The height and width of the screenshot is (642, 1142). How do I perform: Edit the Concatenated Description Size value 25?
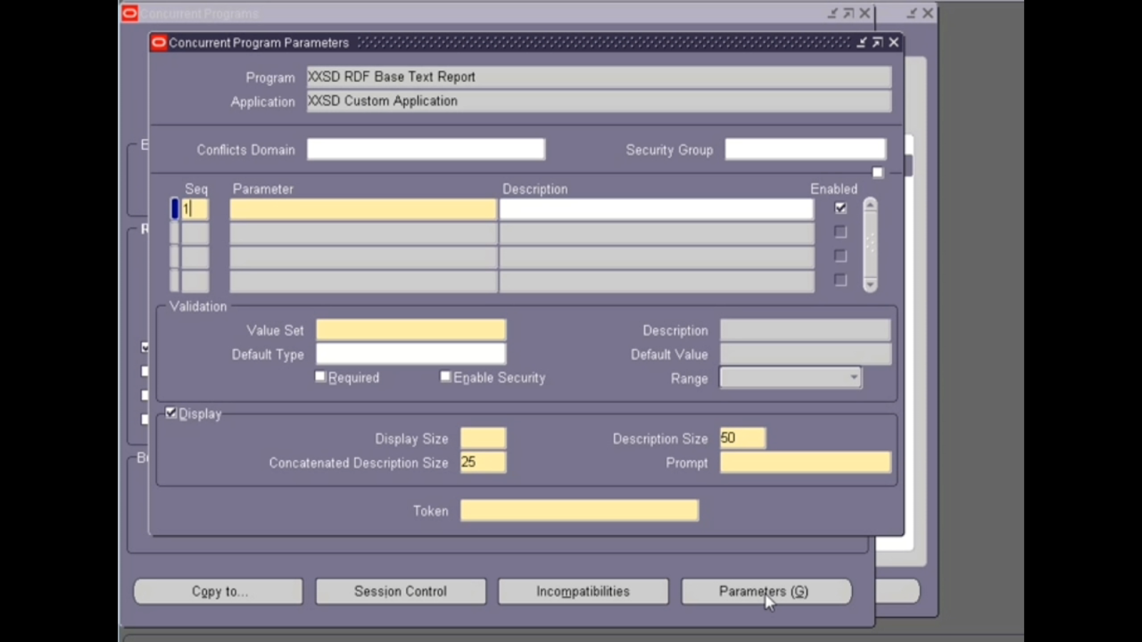tap(482, 462)
